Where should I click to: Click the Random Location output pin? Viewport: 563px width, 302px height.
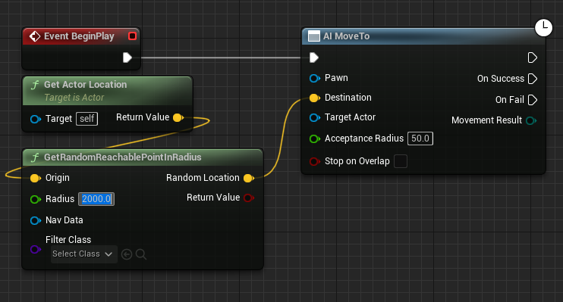click(248, 178)
